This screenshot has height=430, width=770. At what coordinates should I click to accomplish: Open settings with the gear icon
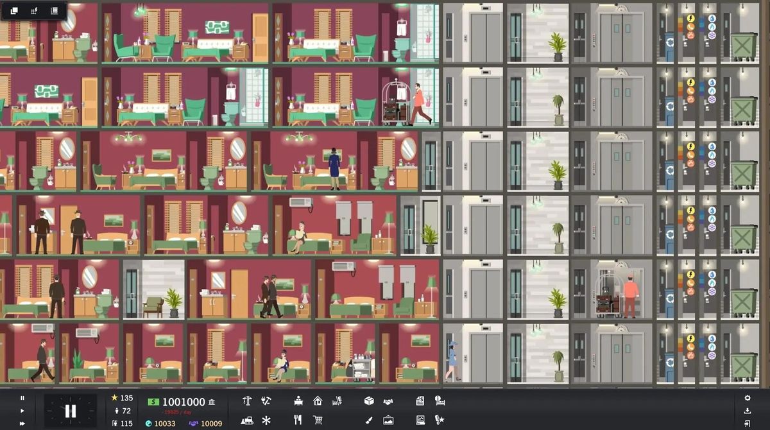[748, 399]
